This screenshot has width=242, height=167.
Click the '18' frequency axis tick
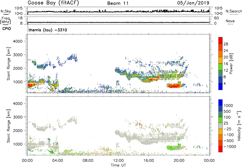20,18
